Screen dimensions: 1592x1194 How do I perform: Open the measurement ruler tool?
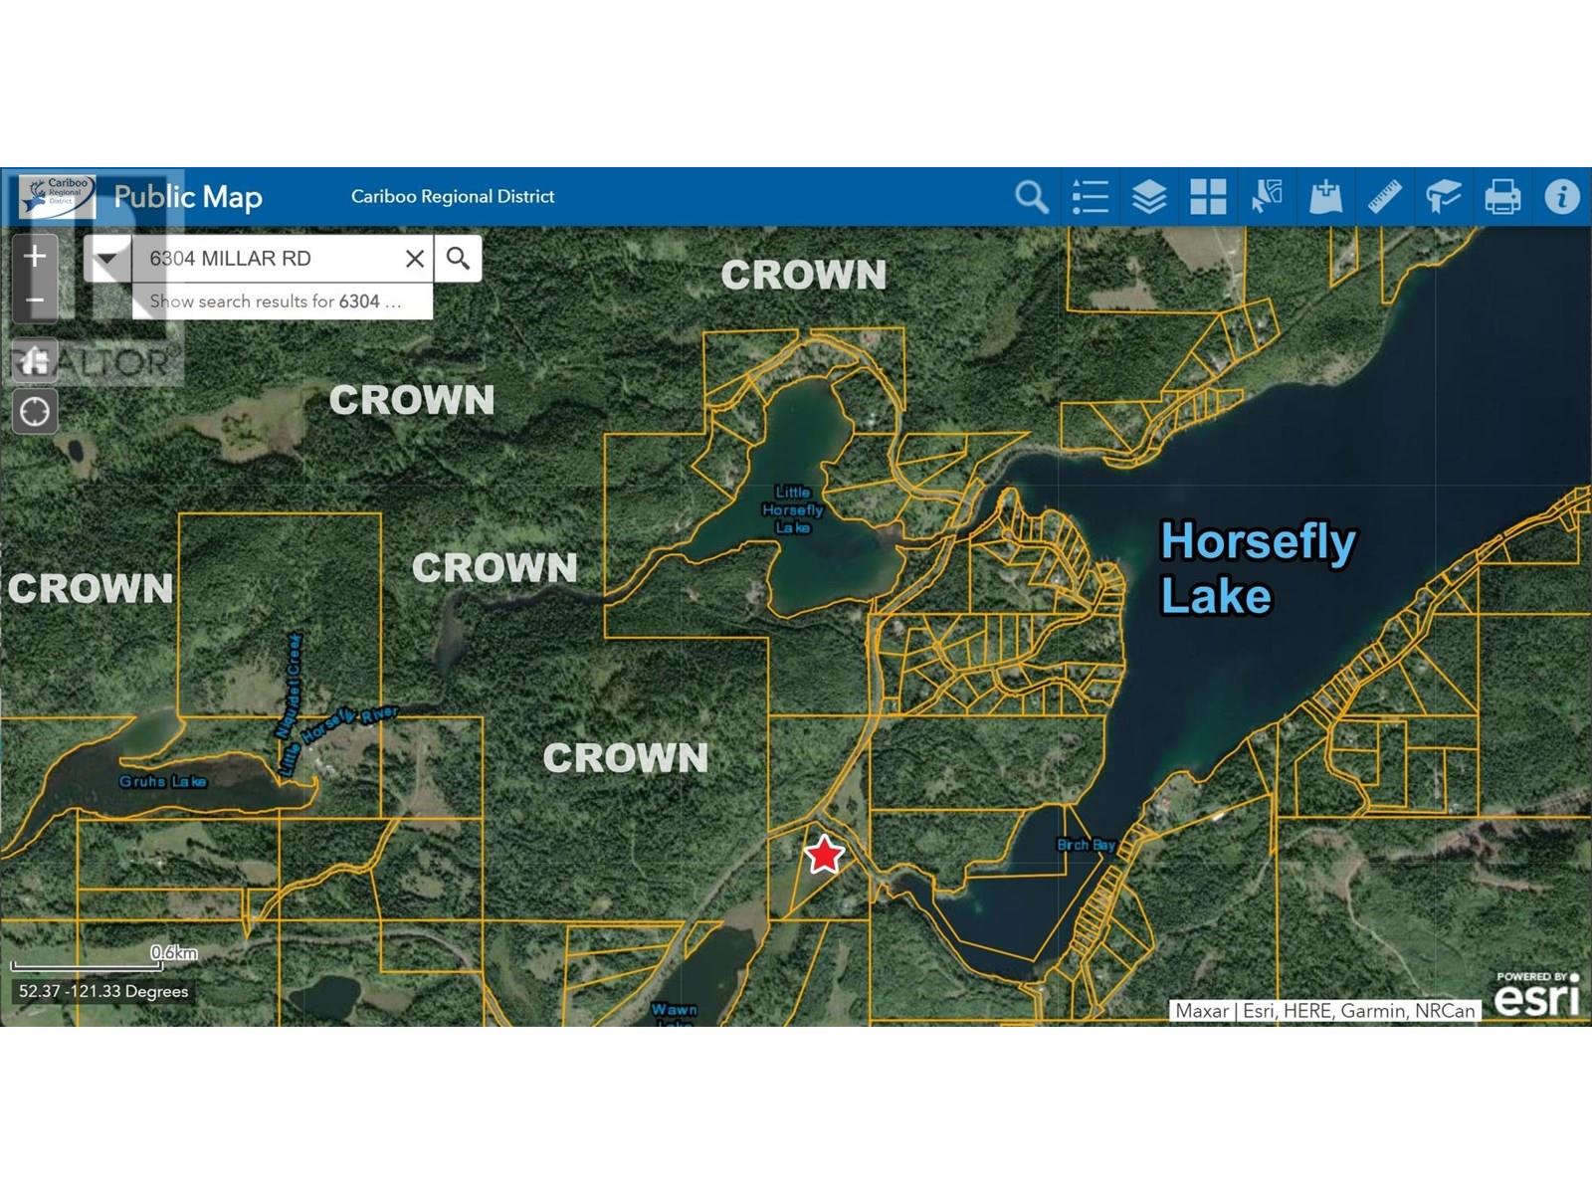click(x=1384, y=197)
